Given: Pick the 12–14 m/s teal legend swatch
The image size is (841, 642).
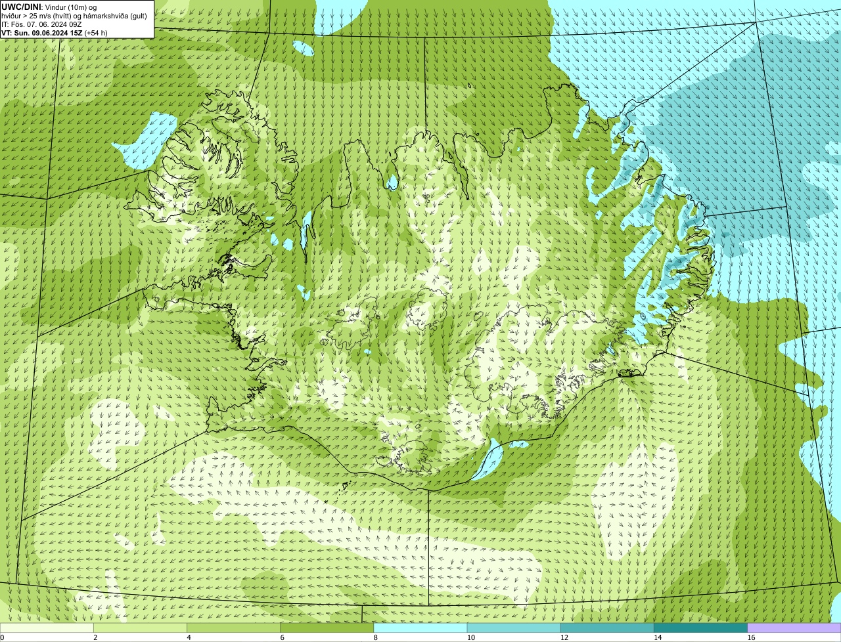Looking at the screenshot, I should 607,628.
